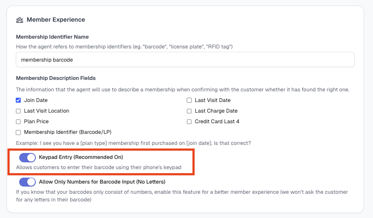This screenshot has width=373, height=218.
Task: Click the Membership Description Fields heading
Action: [56, 78]
